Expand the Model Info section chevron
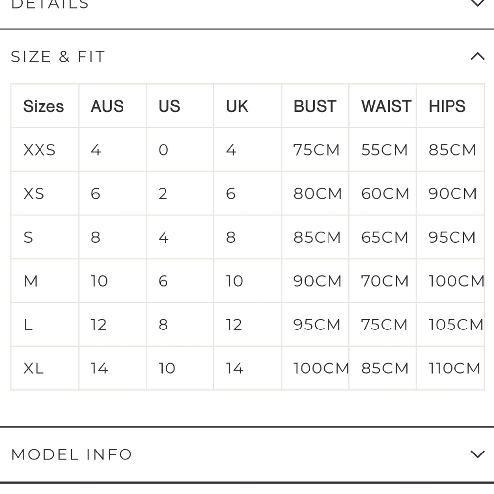This screenshot has width=494, height=494. coord(477,454)
